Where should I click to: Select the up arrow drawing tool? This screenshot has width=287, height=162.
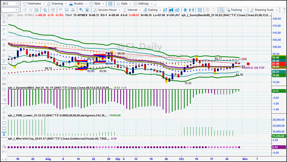pyautogui.click(x=4, y=118)
